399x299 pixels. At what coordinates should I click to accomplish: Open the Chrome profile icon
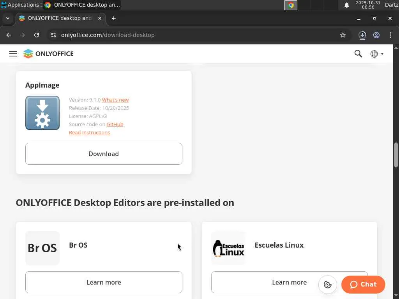pos(376,35)
